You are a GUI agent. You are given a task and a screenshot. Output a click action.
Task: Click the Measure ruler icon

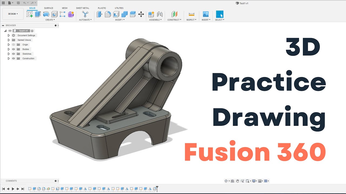pyautogui.click(x=192, y=14)
